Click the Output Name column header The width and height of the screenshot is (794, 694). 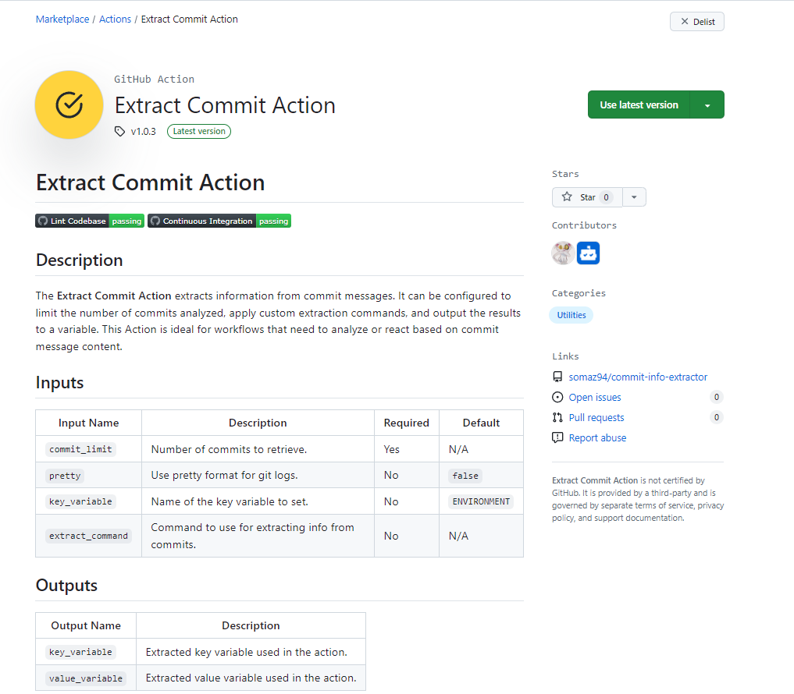(x=86, y=625)
